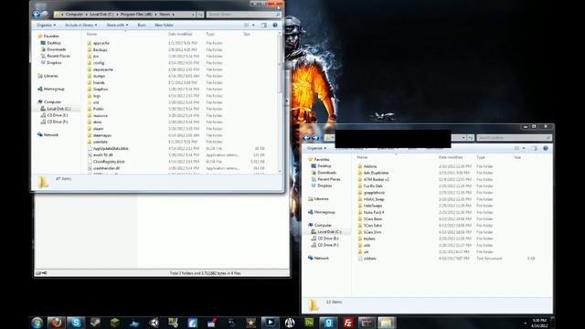The height and width of the screenshot is (329, 585).
Task: Open Windows Start button
Action: coord(37,323)
